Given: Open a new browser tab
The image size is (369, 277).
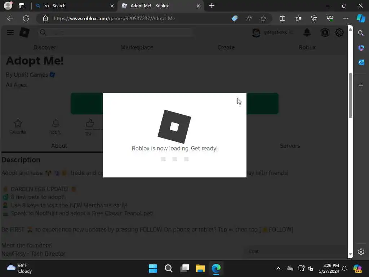Looking at the screenshot, I should (x=212, y=6).
